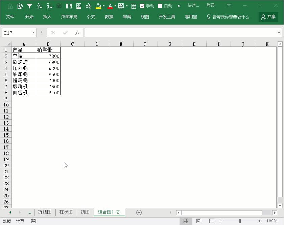Add a new worksheet with the plus button
Screen dimensions: 284x225
coord(139,212)
